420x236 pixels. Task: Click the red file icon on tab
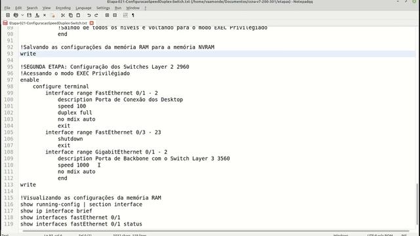pos(5,23)
